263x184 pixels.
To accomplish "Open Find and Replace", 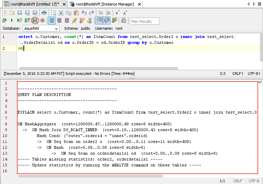I will [108, 13].
